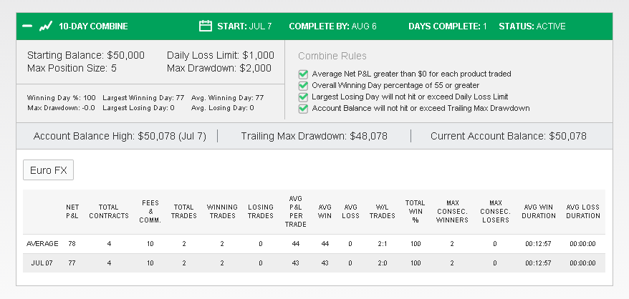629x299 pixels.
Task: Click the STATUS: ACTIVE label
Action: click(x=532, y=26)
